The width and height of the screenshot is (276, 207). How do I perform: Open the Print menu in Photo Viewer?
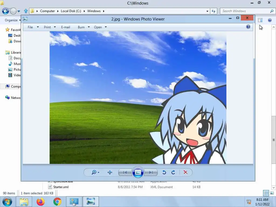[47, 27]
